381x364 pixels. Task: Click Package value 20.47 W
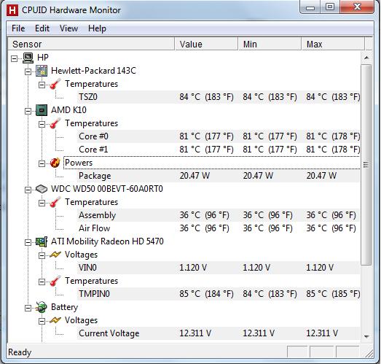[195, 176]
